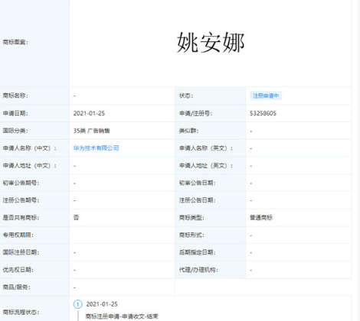
Task: Click the 国际分类 field label
Action: tap(15, 131)
